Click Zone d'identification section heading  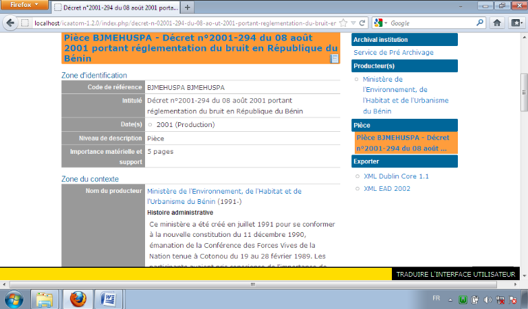pos(94,76)
